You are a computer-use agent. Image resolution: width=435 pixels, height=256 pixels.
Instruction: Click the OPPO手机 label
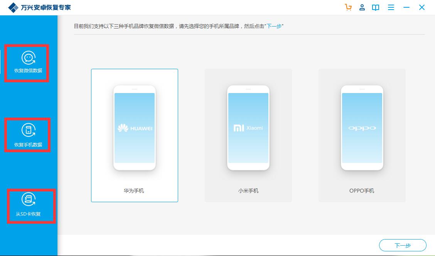(362, 191)
